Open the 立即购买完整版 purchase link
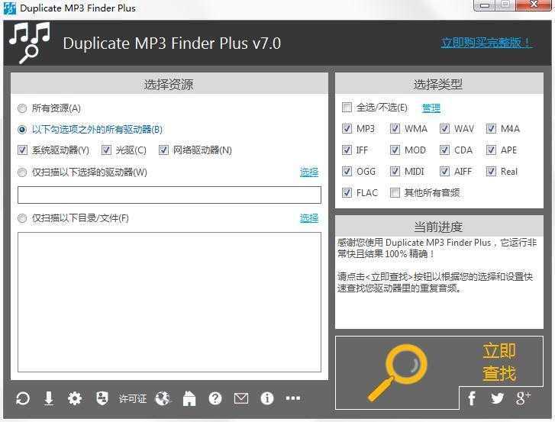This screenshot has height=422, width=555. coord(486,43)
